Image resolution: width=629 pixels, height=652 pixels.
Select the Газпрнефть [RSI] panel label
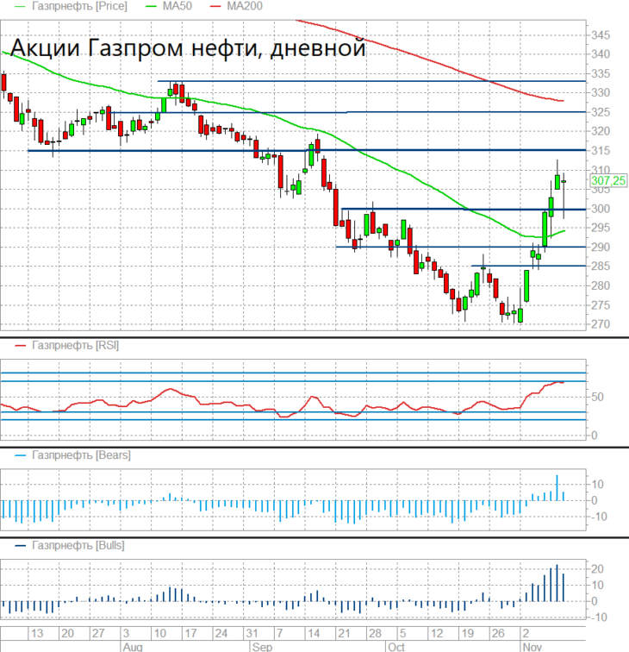click(75, 346)
